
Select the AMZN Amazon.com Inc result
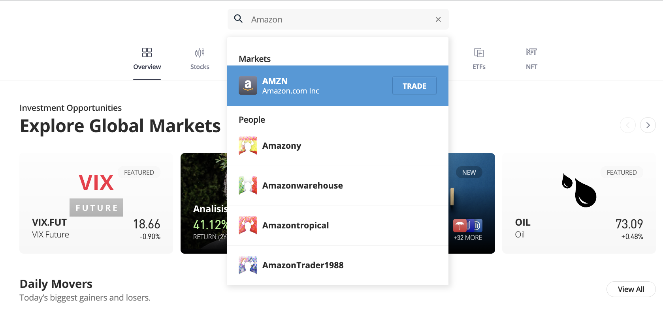(x=338, y=86)
